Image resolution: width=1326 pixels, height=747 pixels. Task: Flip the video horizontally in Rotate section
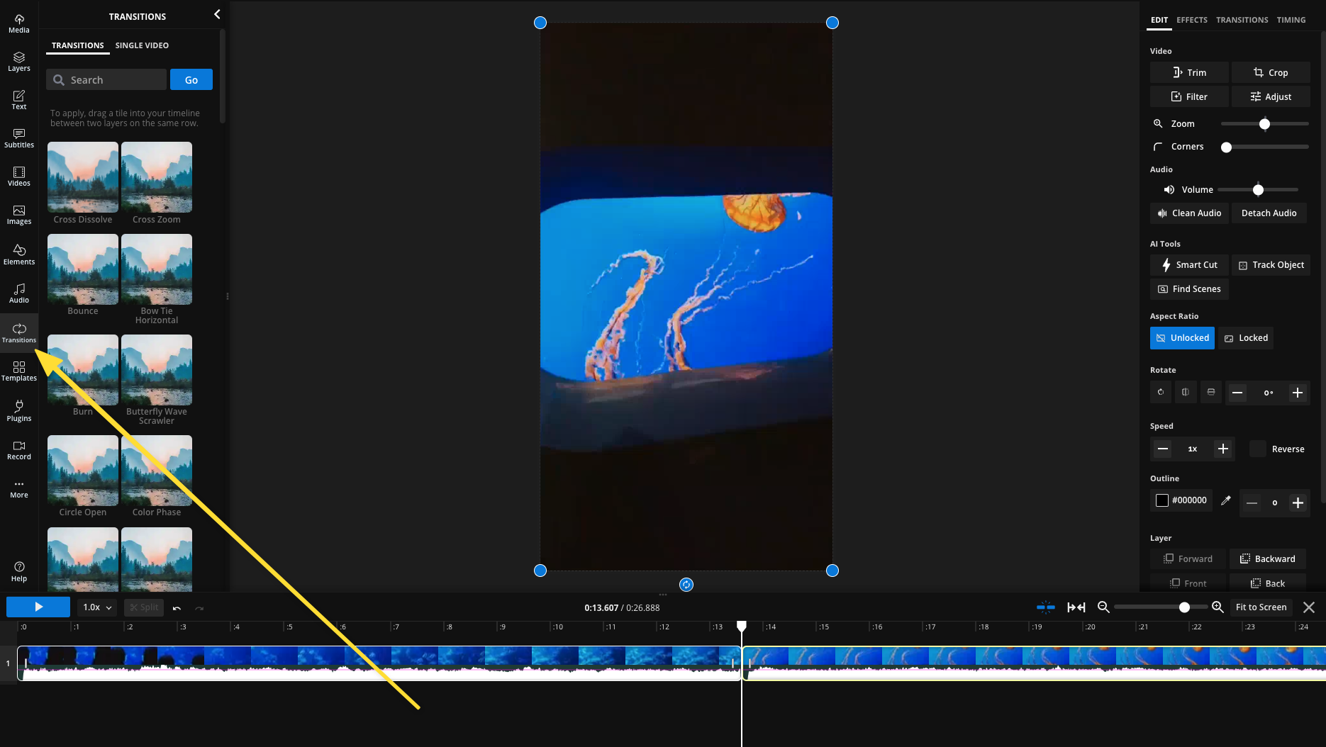[1185, 392]
